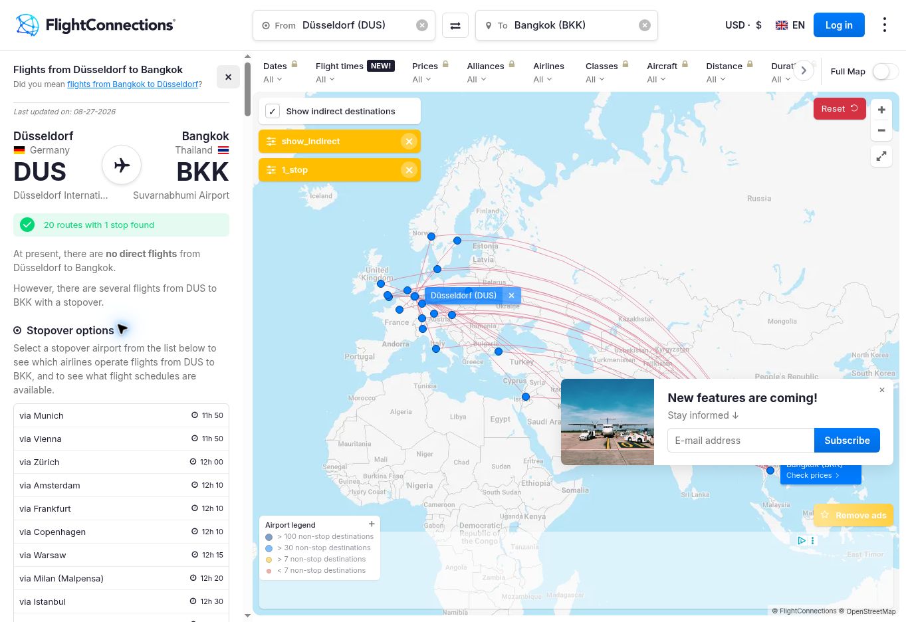The image size is (906, 622).
Task: Clear the Düsseldorf origin field
Action: 422,25
